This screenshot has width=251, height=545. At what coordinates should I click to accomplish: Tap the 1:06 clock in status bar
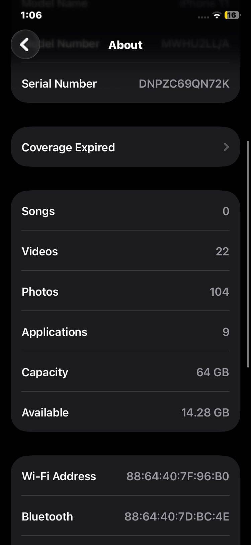click(x=31, y=15)
